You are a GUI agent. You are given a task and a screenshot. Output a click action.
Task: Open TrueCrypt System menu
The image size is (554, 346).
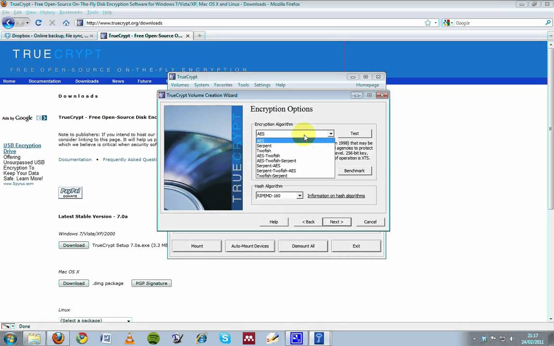point(201,85)
